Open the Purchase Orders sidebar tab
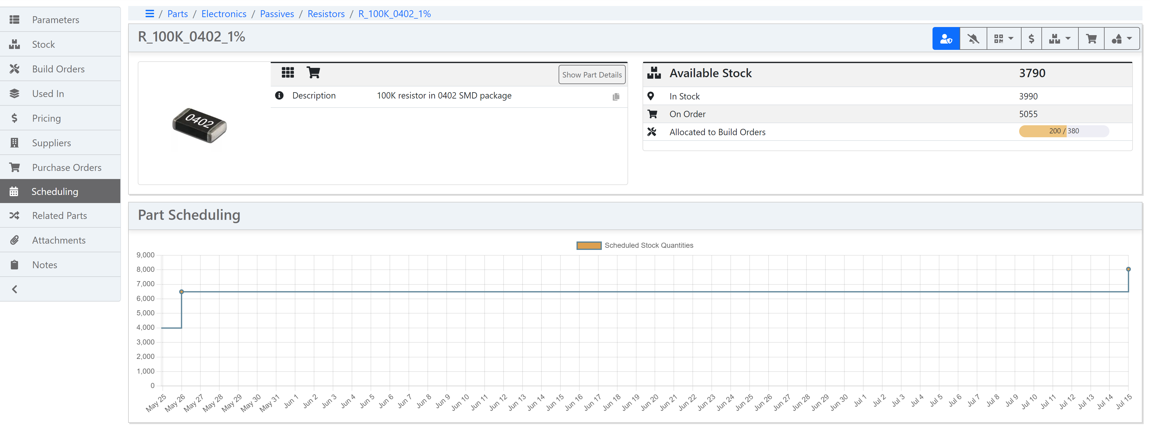1150x431 pixels. tap(66, 168)
